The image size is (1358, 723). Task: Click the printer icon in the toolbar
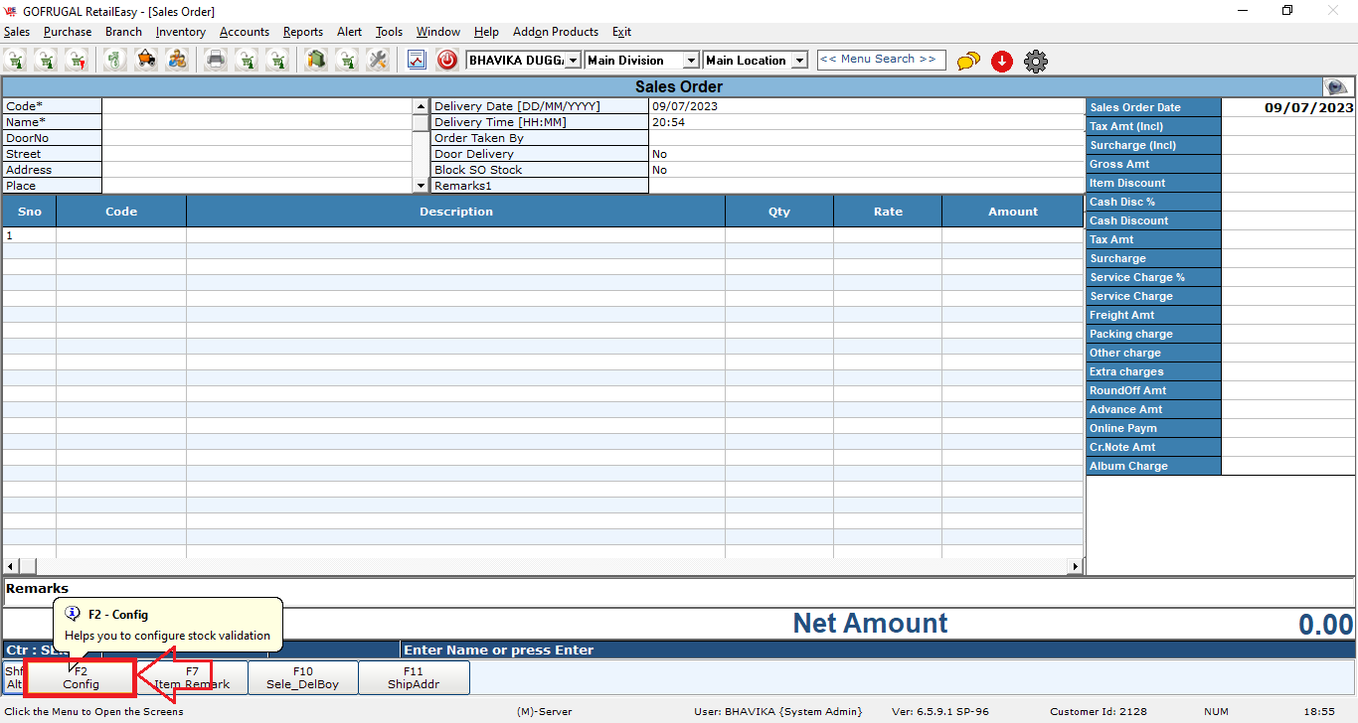click(x=216, y=61)
